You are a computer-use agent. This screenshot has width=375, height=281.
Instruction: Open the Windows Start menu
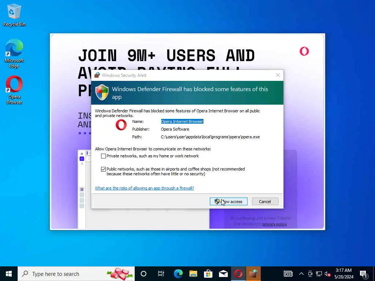pyautogui.click(x=9, y=274)
